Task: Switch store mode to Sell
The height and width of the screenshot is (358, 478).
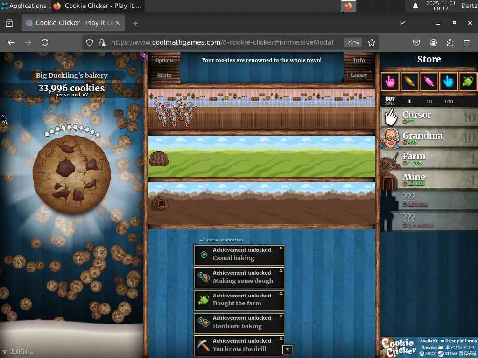Action: coord(390,104)
